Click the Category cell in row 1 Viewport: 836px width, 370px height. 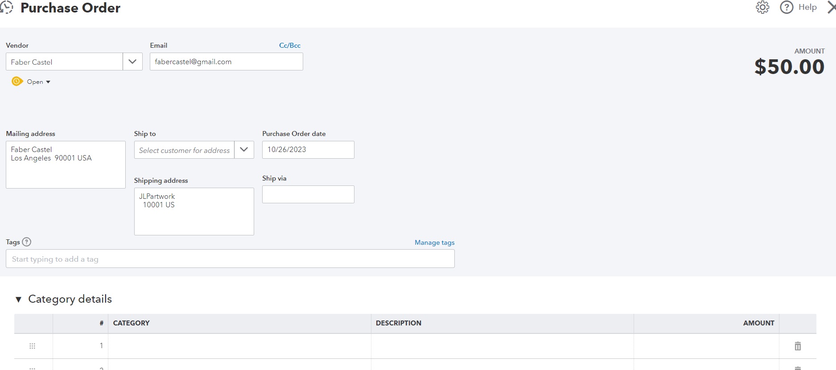(x=239, y=346)
